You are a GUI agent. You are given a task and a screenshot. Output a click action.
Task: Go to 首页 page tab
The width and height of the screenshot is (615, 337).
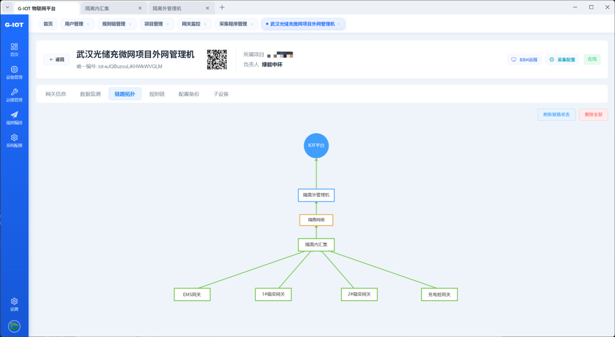tap(48, 24)
